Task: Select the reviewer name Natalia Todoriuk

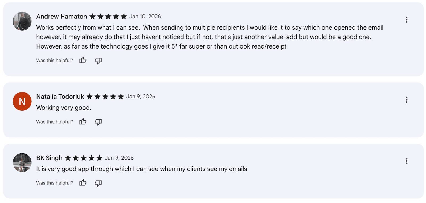Action: click(x=60, y=97)
